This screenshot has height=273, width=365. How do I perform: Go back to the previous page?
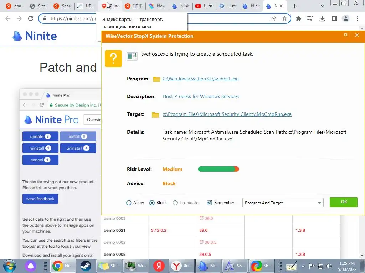tap(8, 18)
